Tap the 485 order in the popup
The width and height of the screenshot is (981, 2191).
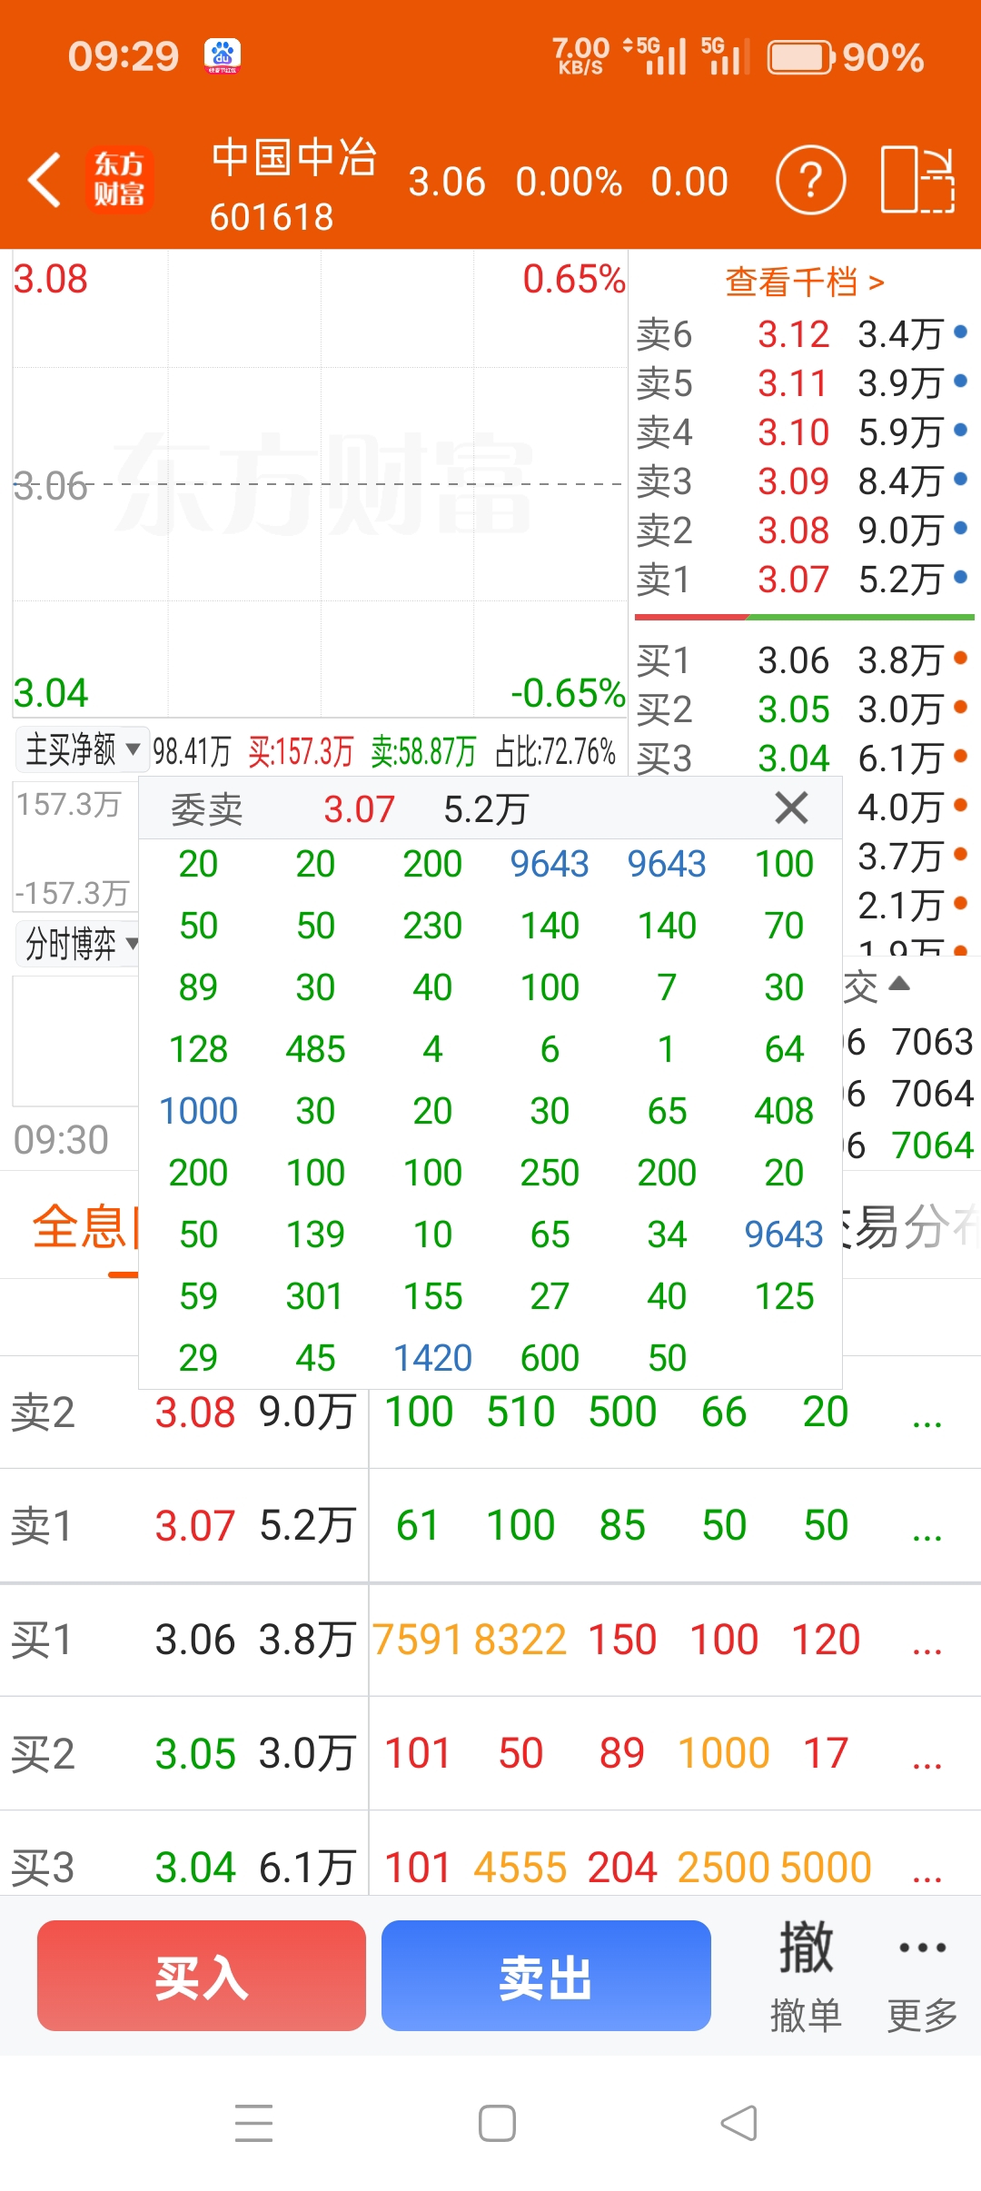pos(315,1049)
